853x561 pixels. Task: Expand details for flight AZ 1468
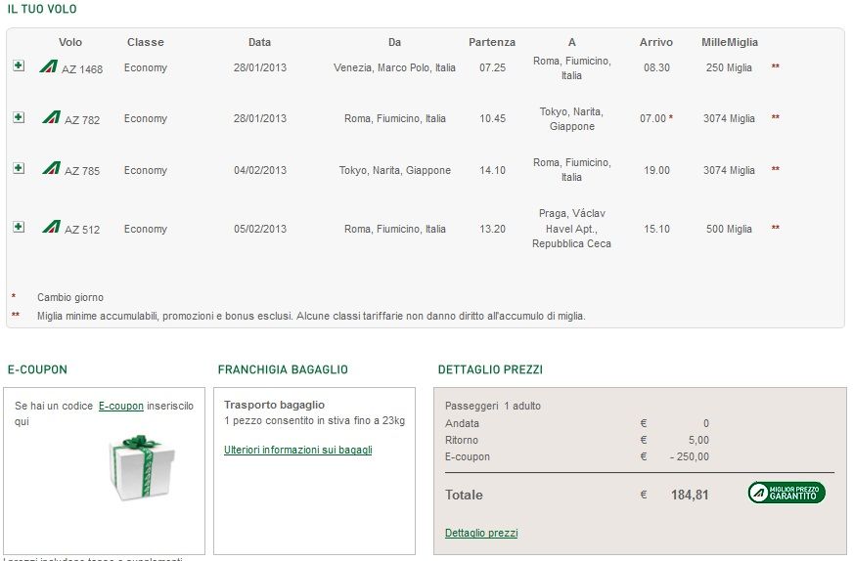pyautogui.click(x=19, y=65)
